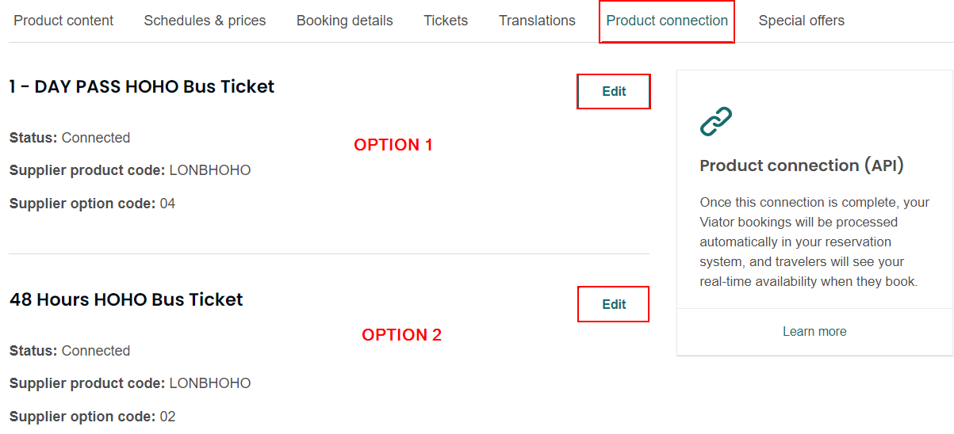Click the 48 Hours HOHO Bus Ticket heading
This screenshot has height=434, width=954.
(x=126, y=299)
